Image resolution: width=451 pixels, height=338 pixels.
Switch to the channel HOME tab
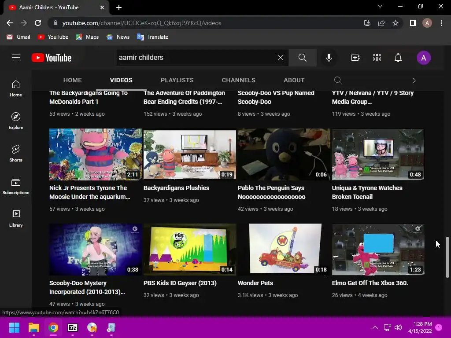click(x=73, y=80)
